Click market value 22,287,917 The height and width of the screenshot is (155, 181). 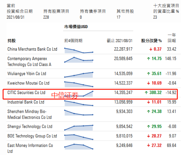click(x=123, y=49)
